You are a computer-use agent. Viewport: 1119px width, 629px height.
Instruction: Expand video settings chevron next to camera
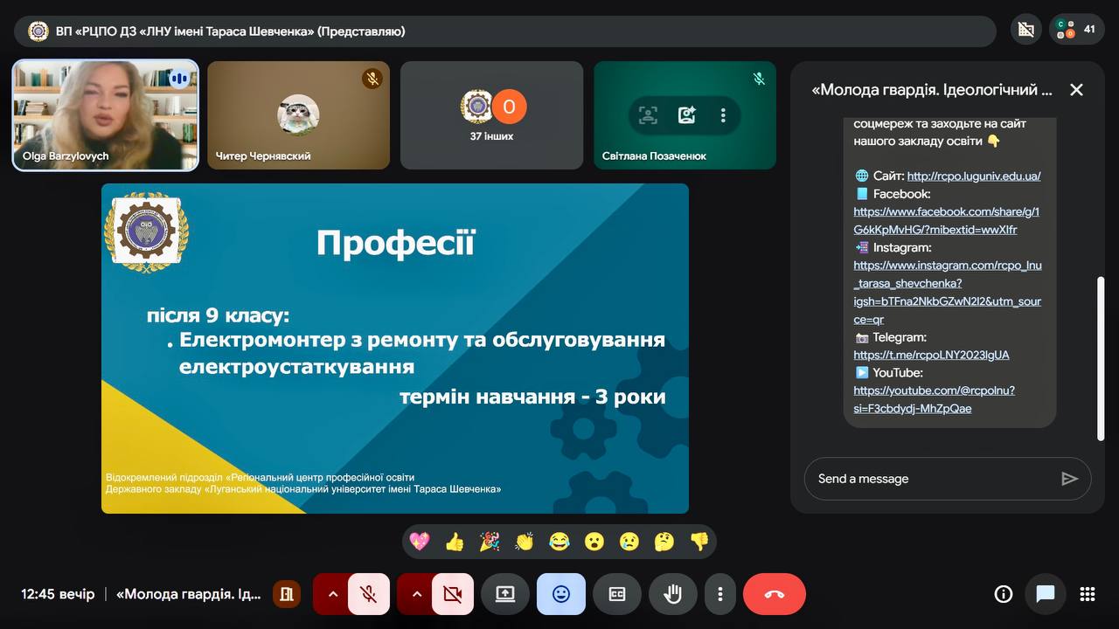pos(416,594)
